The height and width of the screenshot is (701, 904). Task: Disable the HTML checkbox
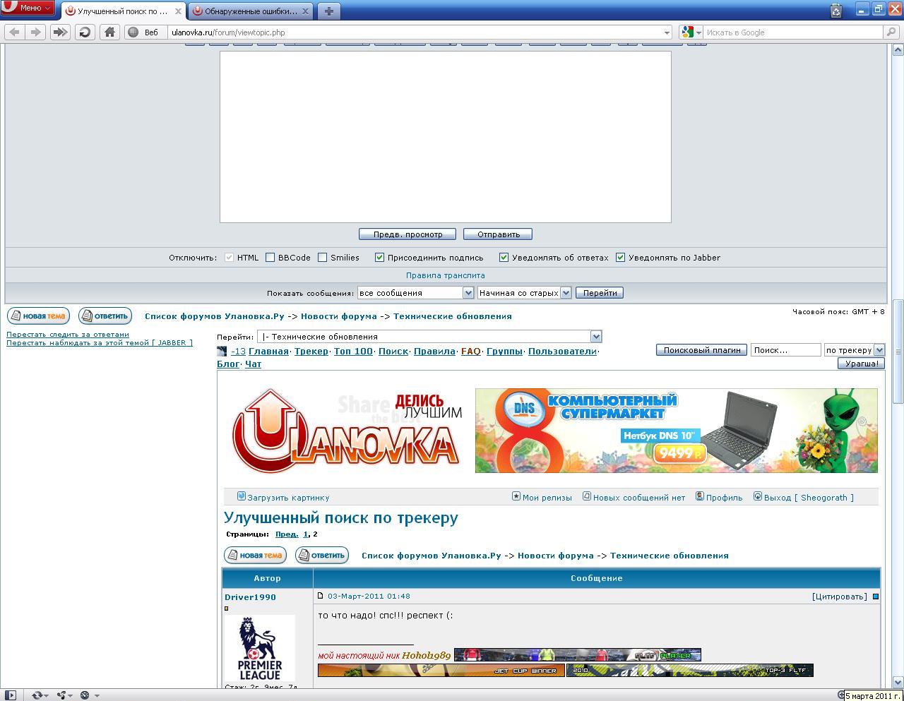point(230,258)
